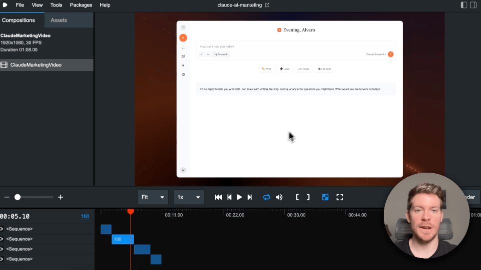Click the Remotion logo in the menu bar
Viewport: 481px width, 270px height.
coord(5,5)
